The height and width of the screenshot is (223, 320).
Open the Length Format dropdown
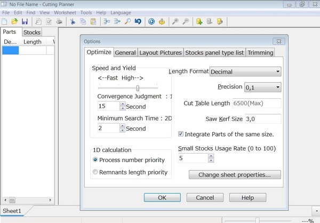(245, 71)
